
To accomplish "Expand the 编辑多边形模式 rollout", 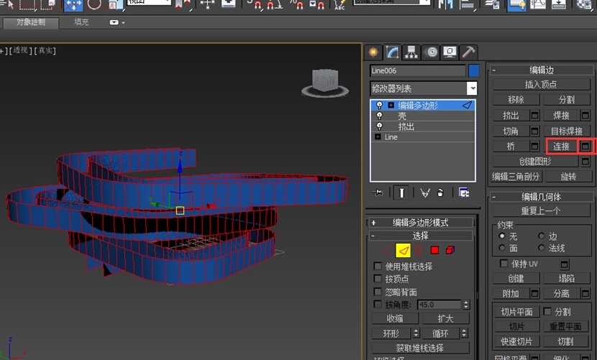I will point(421,223).
